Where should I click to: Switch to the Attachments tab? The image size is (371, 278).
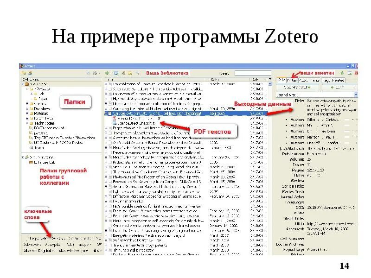(x=309, y=80)
